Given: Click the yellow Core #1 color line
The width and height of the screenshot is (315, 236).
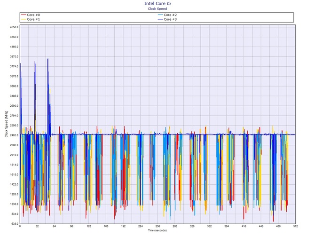Looking at the screenshot, I should click(x=24, y=19).
